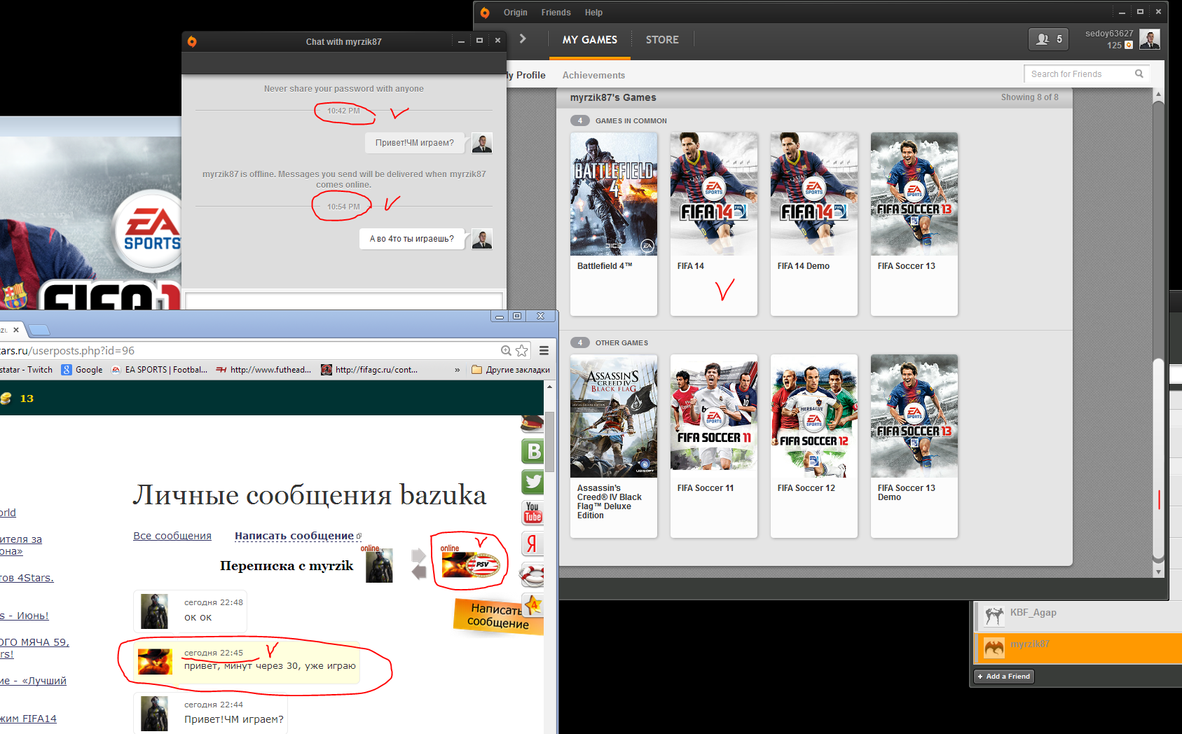This screenshot has width=1182, height=734.
Task: Open the Profile tab in Origin
Action: pos(526,75)
